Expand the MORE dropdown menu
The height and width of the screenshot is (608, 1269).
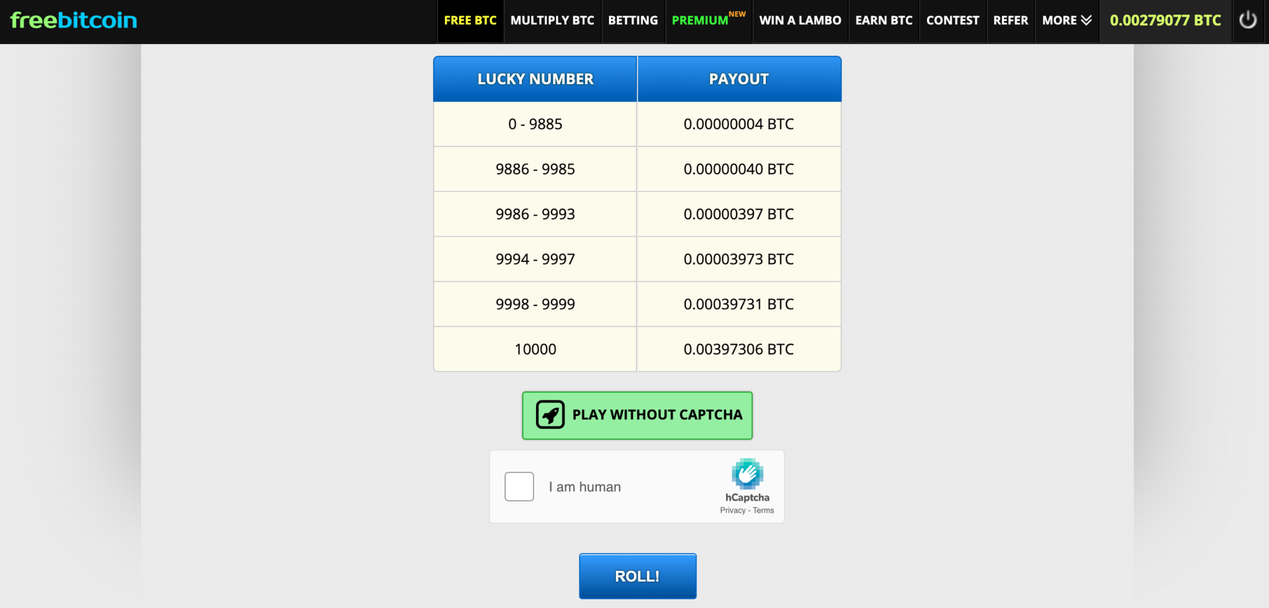1066,20
